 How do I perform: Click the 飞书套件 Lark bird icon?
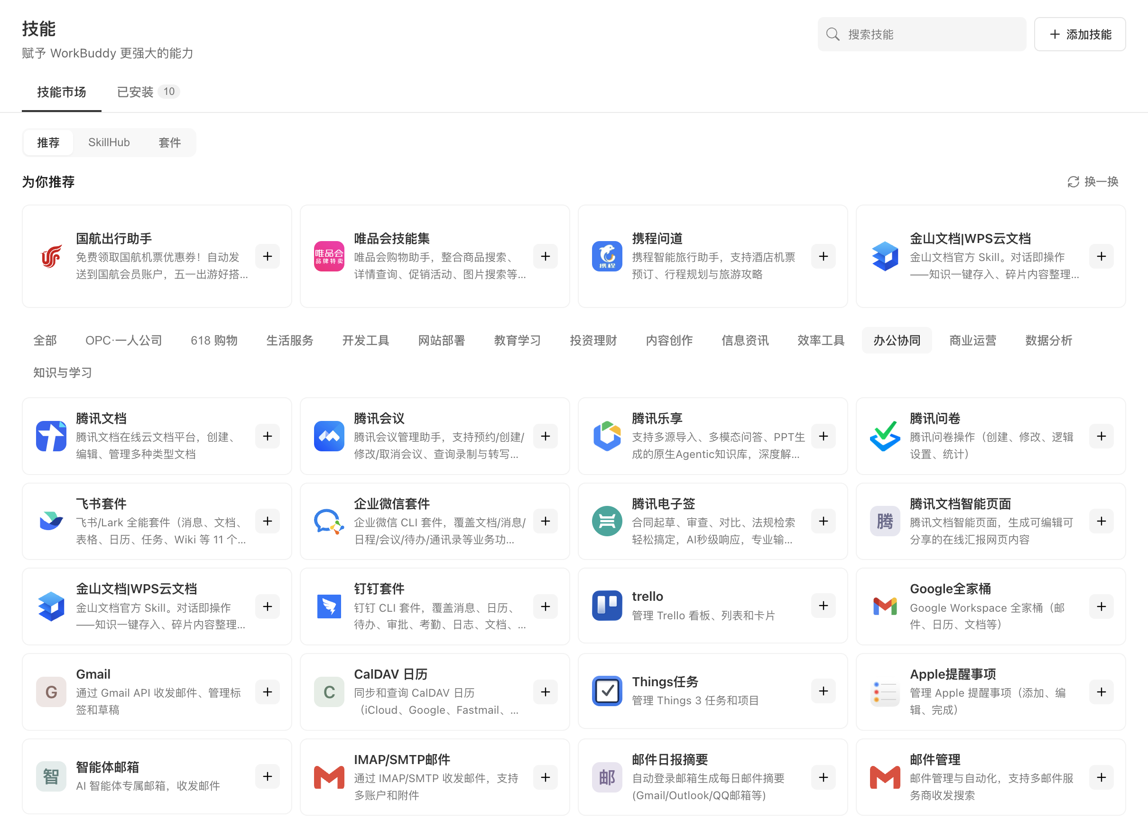point(51,521)
